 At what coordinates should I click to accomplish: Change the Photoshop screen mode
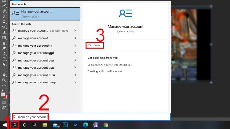tap(4, 108)
